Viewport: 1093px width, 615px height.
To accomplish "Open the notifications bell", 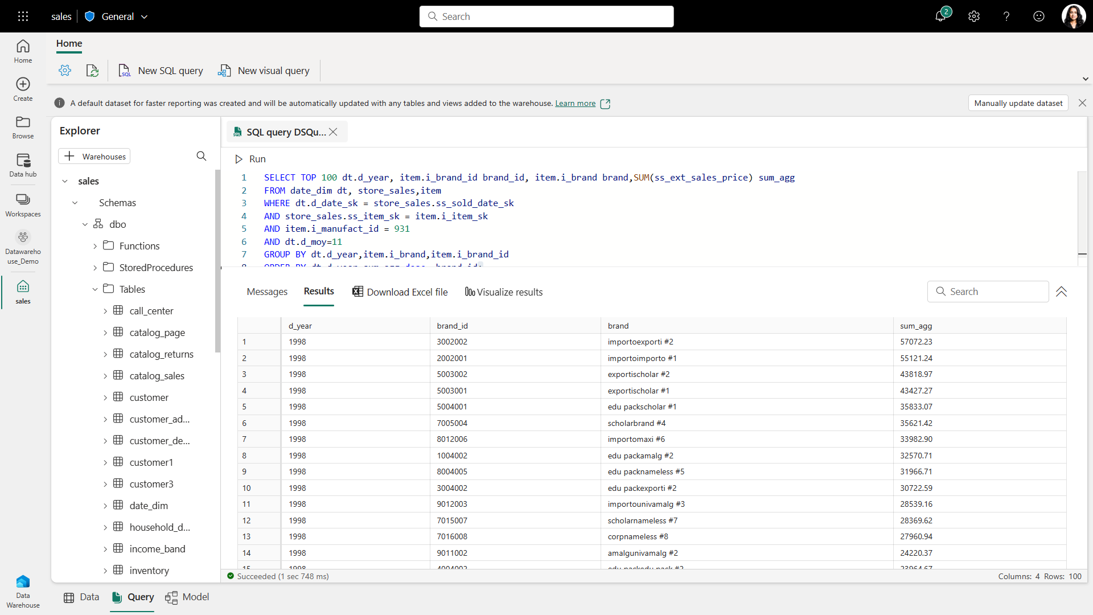I will 940,16.
